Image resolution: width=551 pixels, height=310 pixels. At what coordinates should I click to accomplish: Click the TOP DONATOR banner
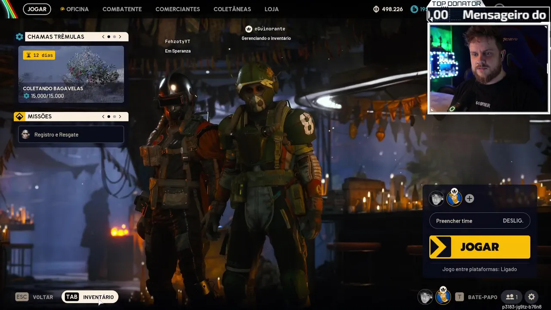tap(457, 3)
